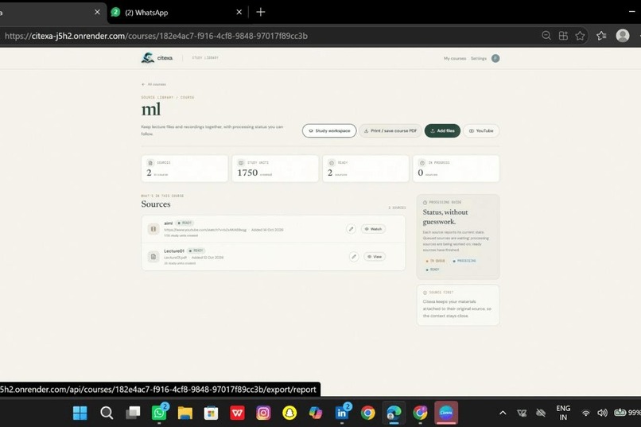This screenshot has width=641, height=427.
Task: Switch to the WhatsApp browser tab
Action: pyautogui.click(x=174, y=12)
